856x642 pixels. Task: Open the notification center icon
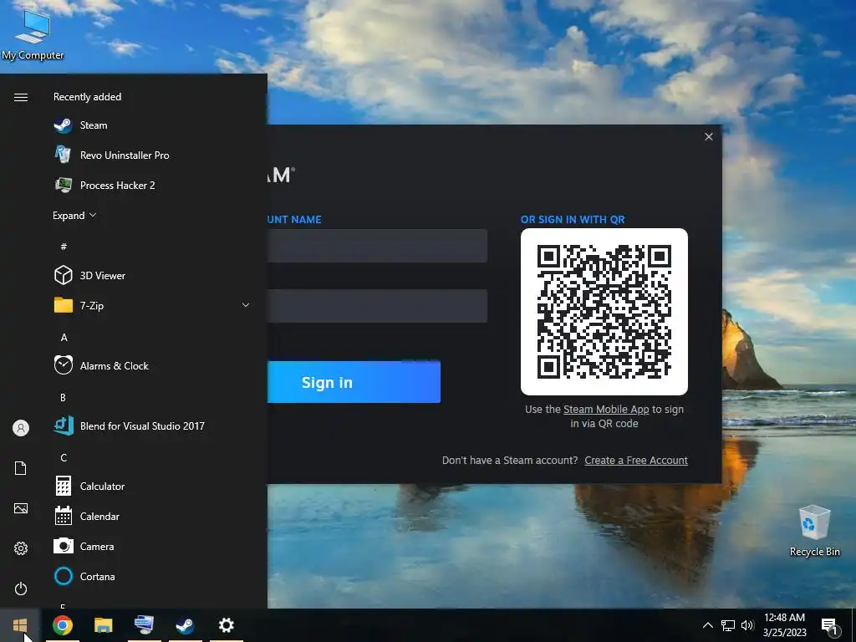[829, 625]
